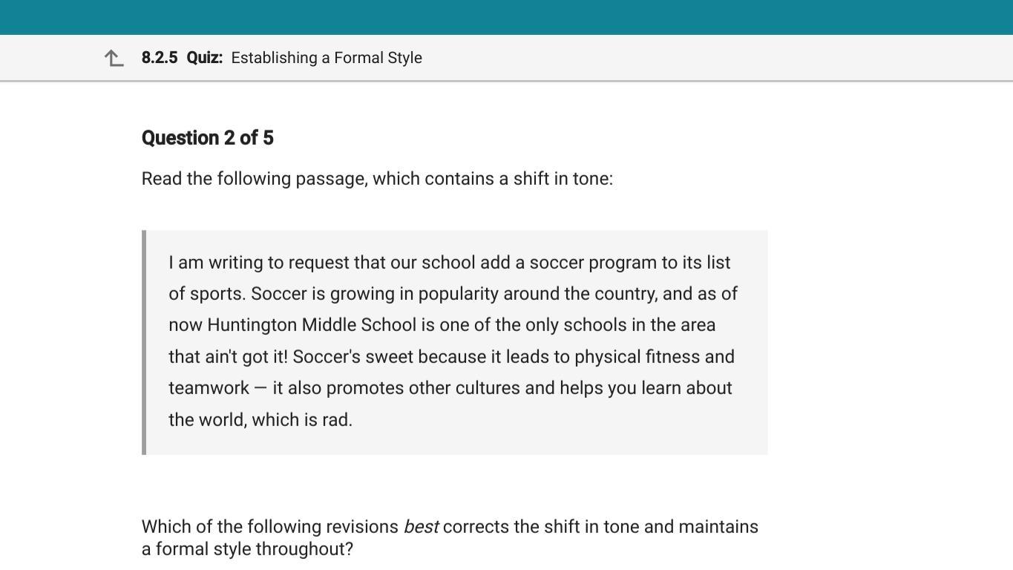Click the 'Huntington Middle School' text in passage

click(x=312, y=325)
